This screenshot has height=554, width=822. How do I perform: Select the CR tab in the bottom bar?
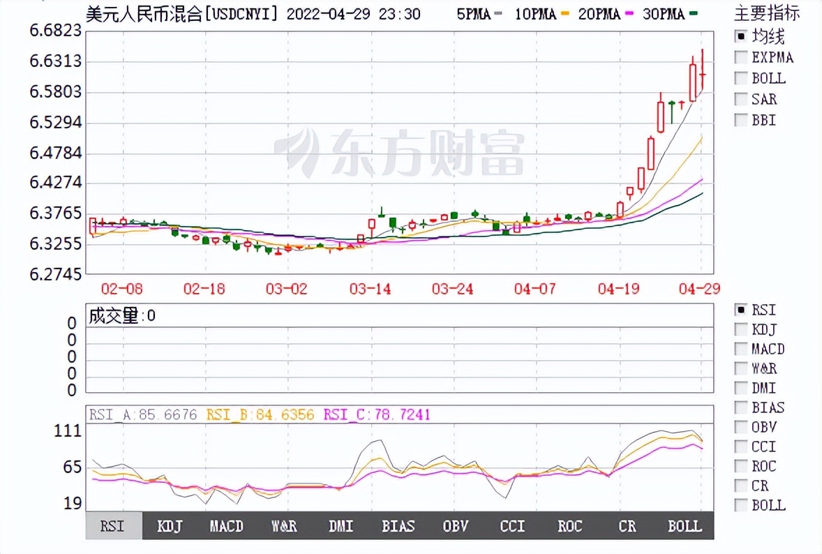[627, 527]
